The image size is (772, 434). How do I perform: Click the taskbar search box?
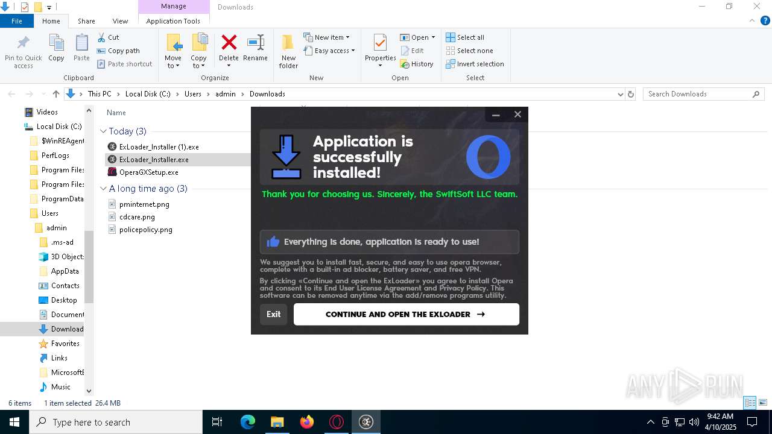(116, 422)
